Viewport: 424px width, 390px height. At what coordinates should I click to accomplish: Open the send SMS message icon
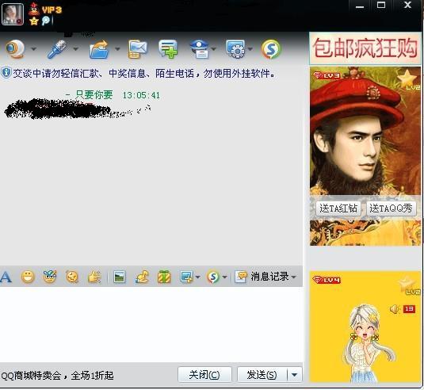[x=137, y=49]
